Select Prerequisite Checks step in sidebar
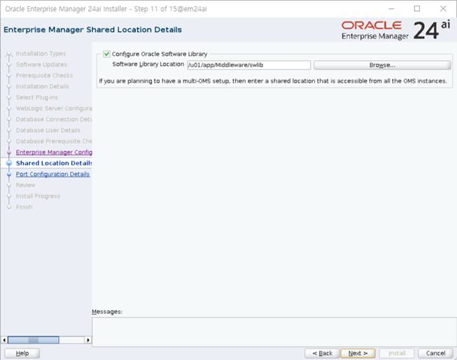 click(x=44, y=75)
